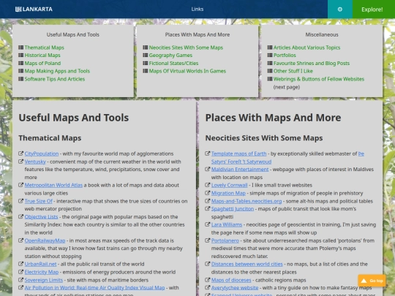
Task: Open the Portfolios link
Action: tap(285, 55)
